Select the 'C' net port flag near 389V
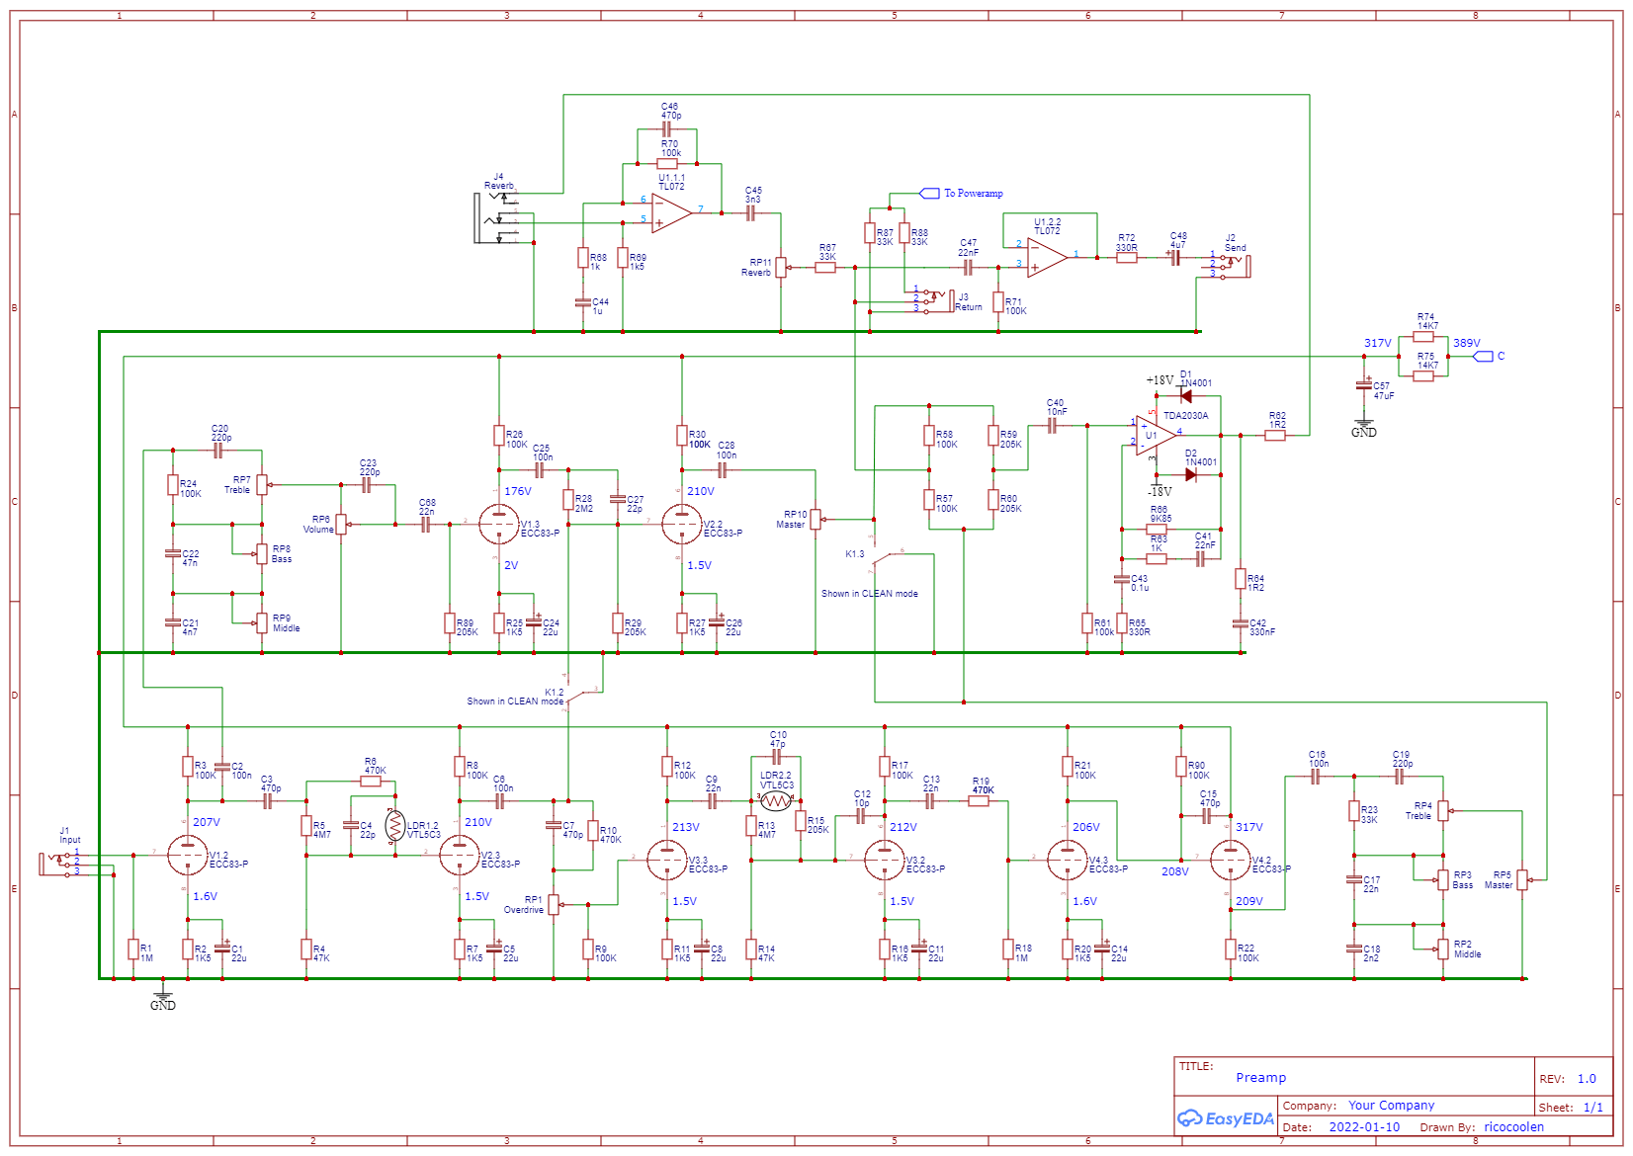 coord(1483,357)
